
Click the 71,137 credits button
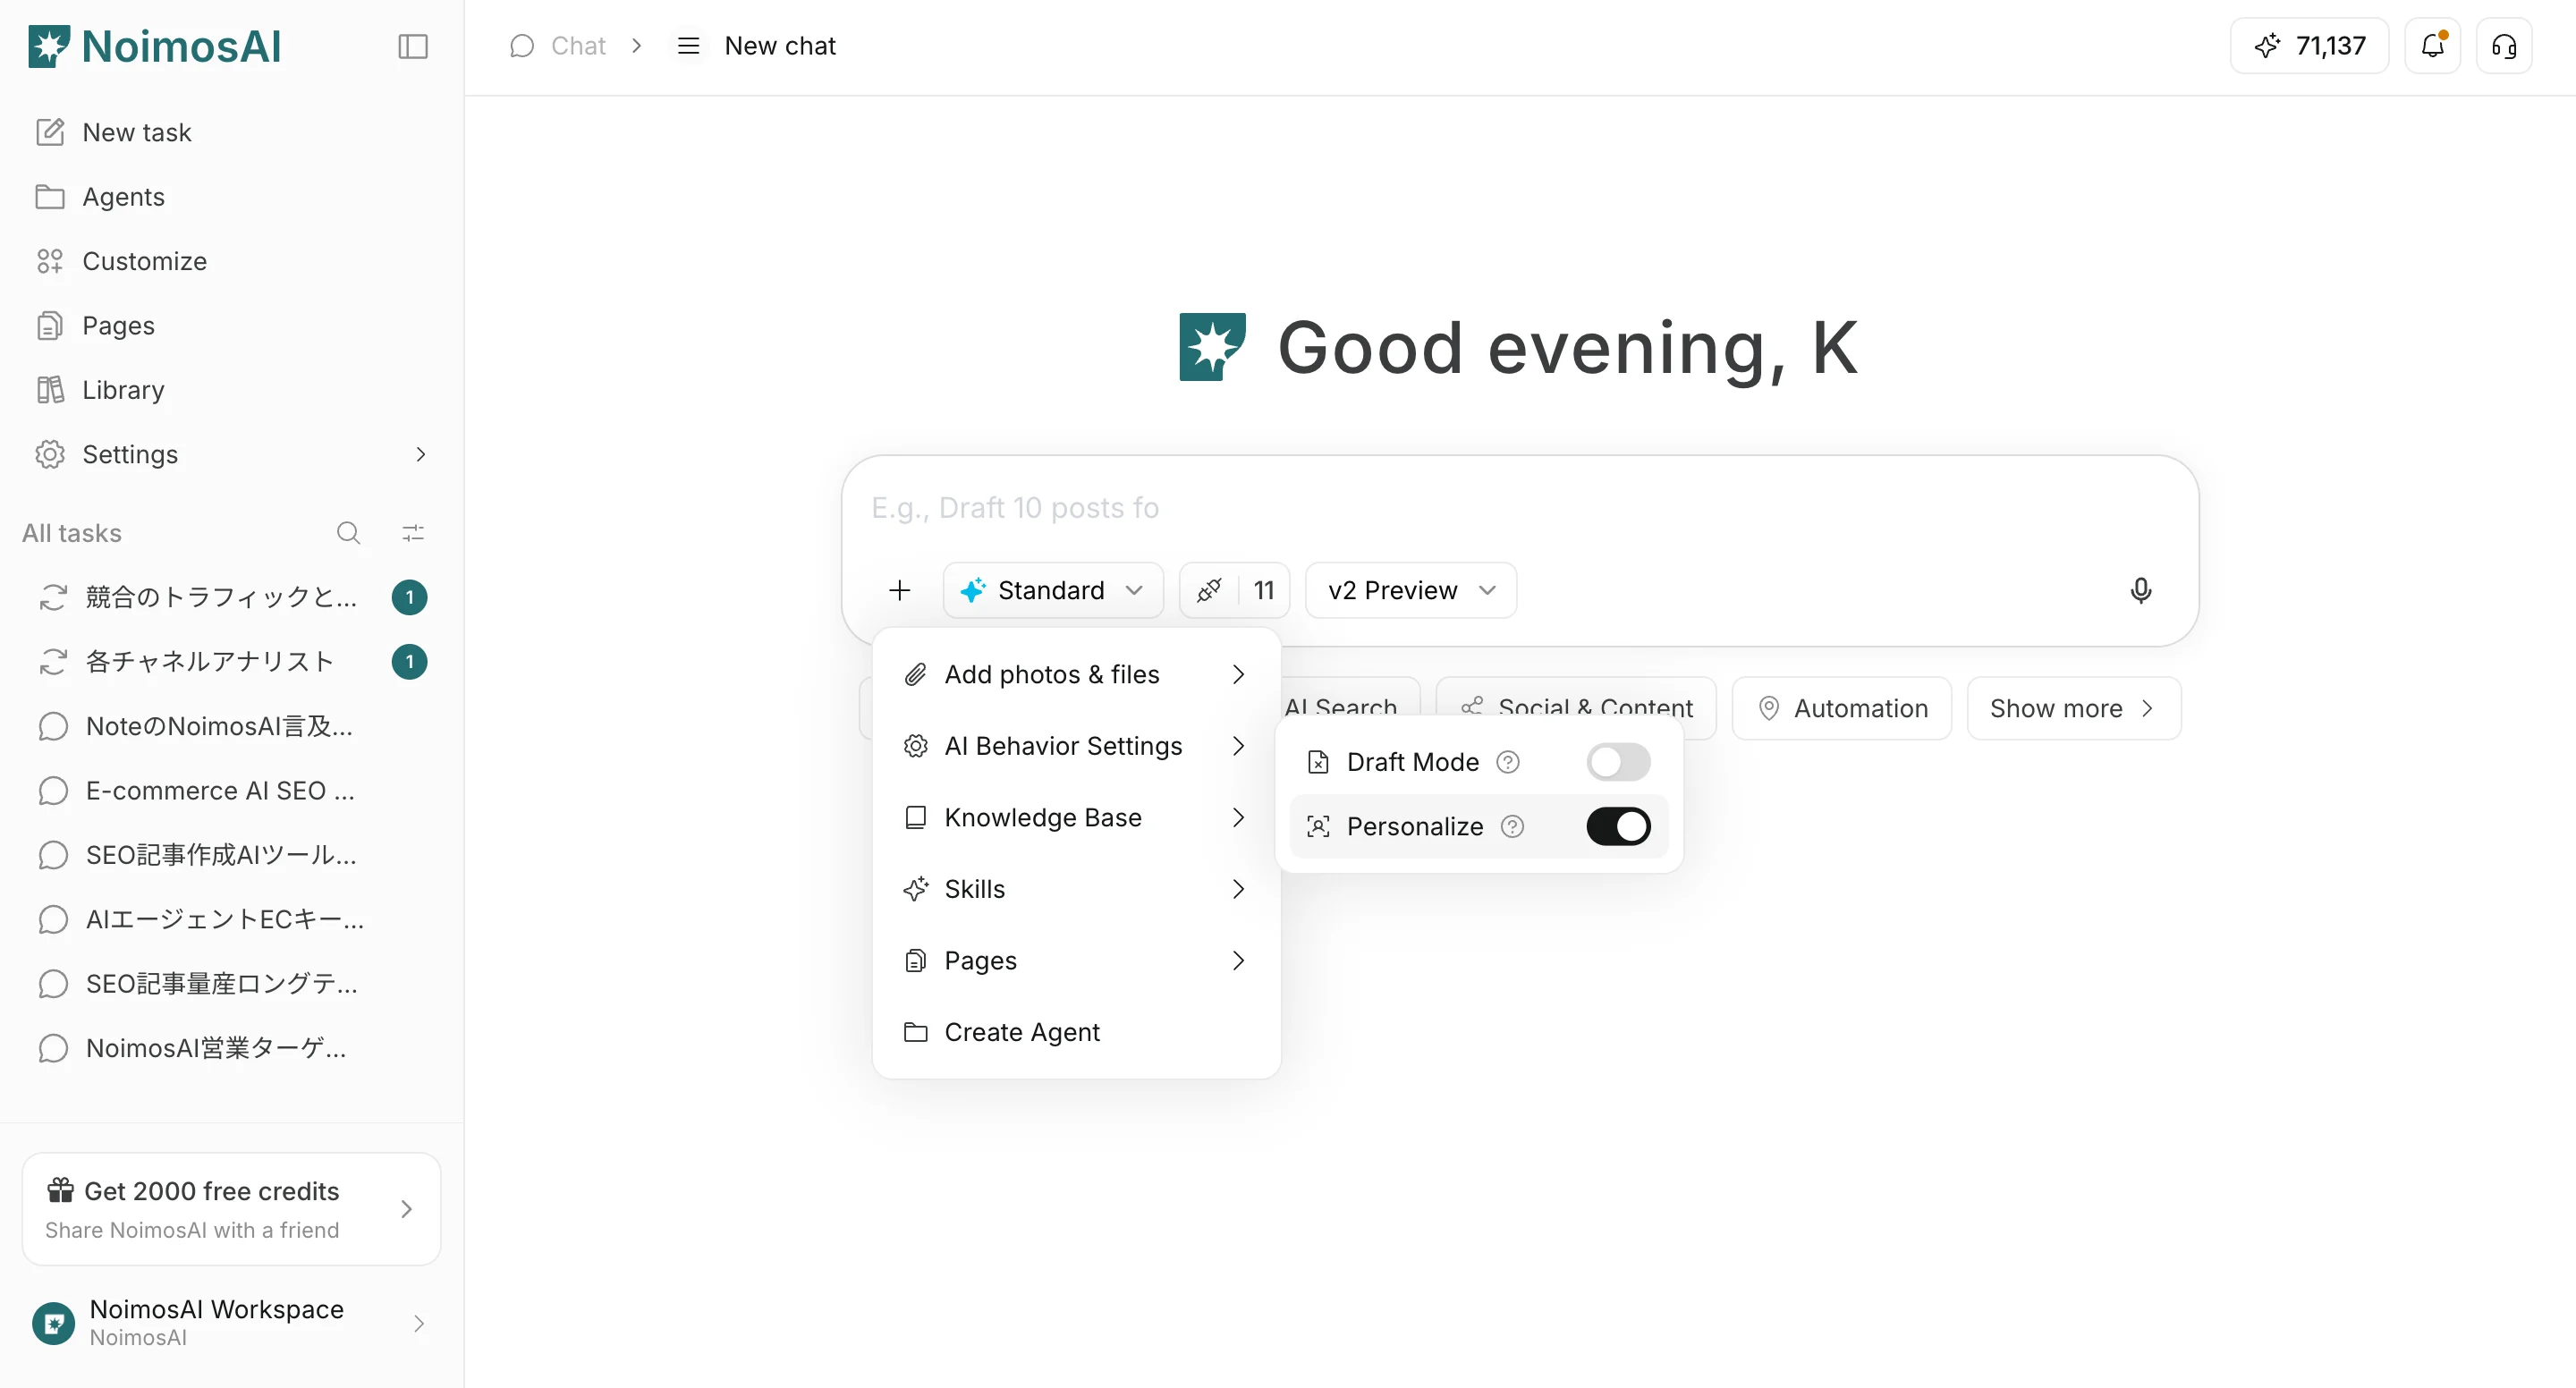click(x=2309, y=46)
